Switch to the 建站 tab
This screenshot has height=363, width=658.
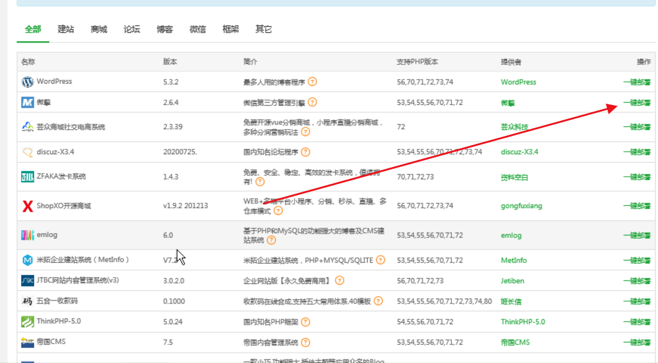click(66, 29)
